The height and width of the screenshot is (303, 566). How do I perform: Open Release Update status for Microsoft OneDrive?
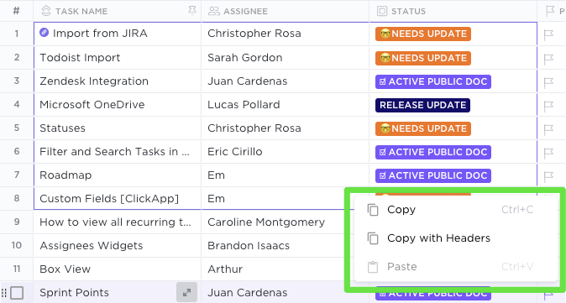pyautogui.click(x=422, y=105)
